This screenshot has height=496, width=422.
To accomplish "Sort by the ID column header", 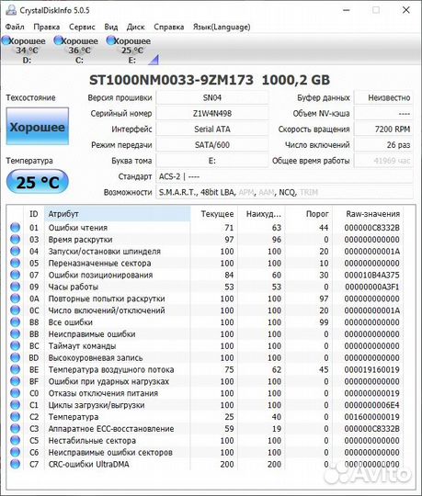I will (x=34, y=214).
